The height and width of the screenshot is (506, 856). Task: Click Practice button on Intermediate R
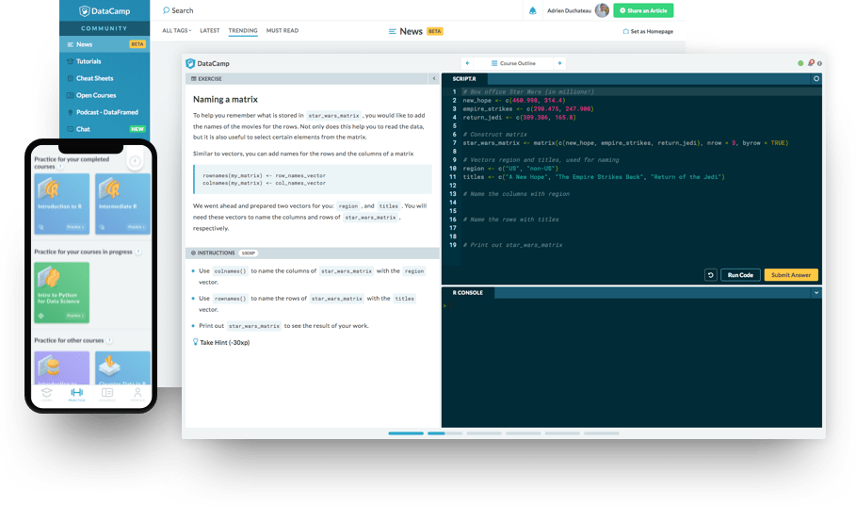coord(136,227)
